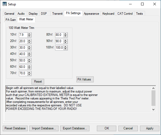Reset the watt meter trim values
The image size is (161, 135).
tap(38, 82)
